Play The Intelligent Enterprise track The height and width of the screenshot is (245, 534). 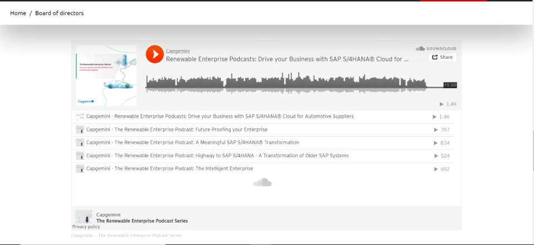pos(170,168)
